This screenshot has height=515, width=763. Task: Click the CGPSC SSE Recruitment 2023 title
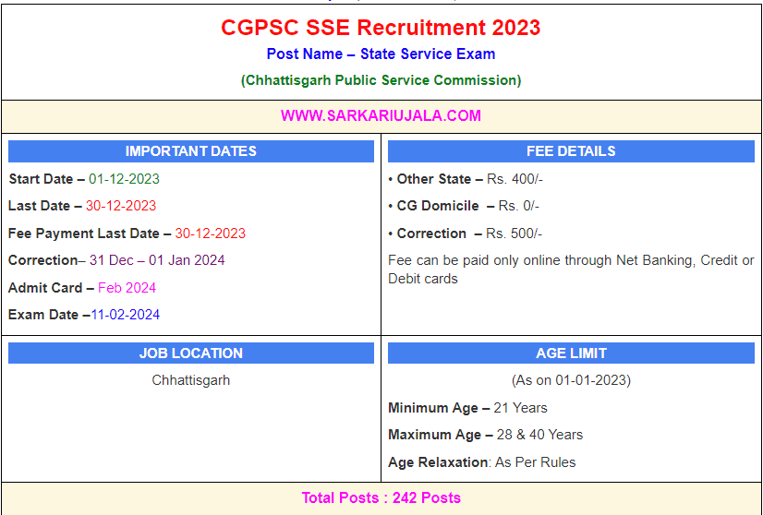pyautogui.click(x=381, y=27)
